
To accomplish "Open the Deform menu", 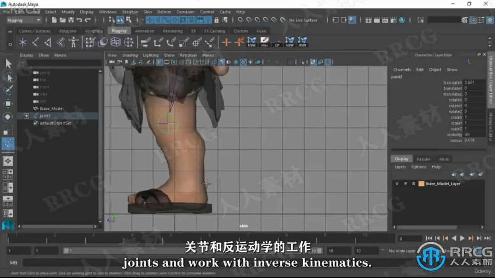I will [x=164, y=12].
